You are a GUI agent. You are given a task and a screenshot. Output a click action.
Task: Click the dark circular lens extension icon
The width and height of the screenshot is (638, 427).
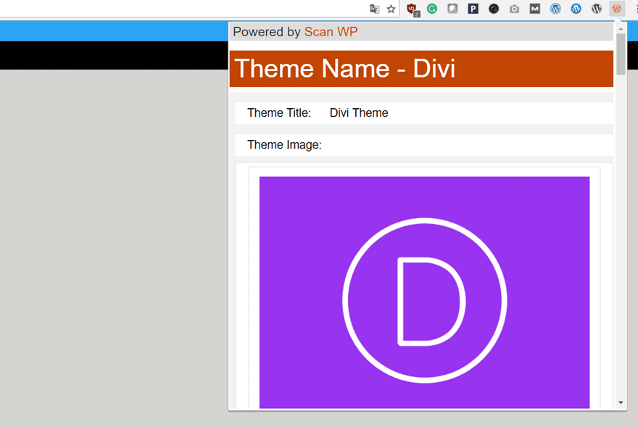click(493, 9)
